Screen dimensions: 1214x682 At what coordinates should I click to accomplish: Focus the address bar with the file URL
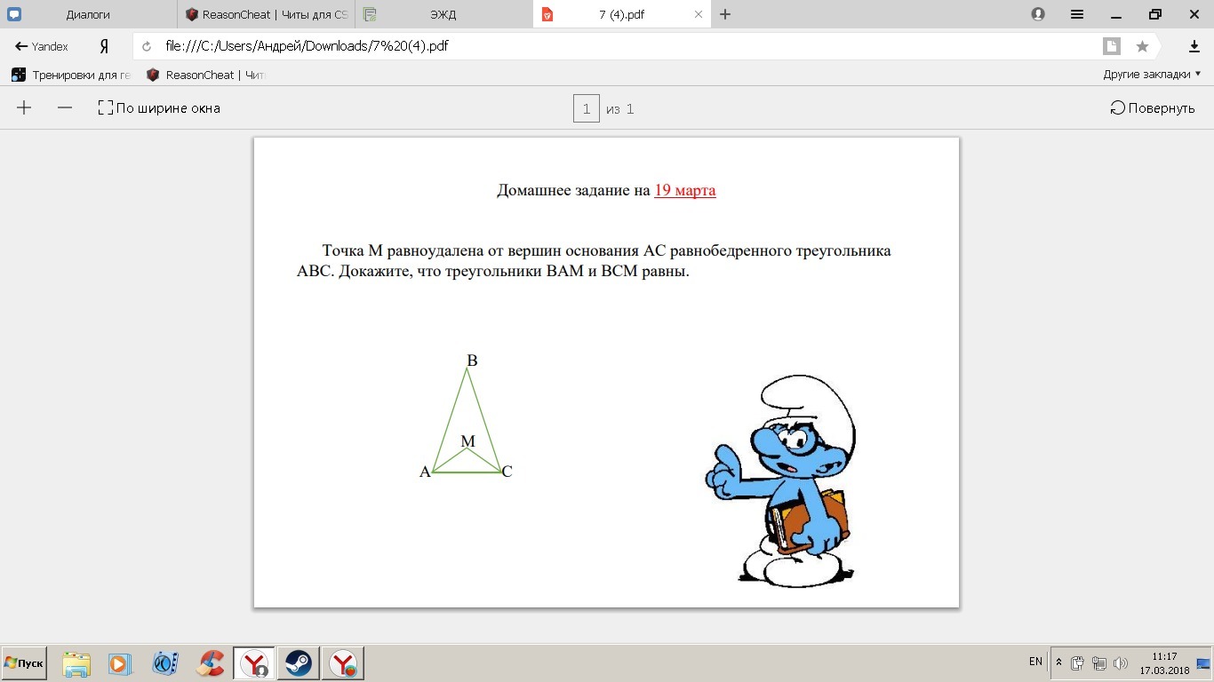pos(622,46)
